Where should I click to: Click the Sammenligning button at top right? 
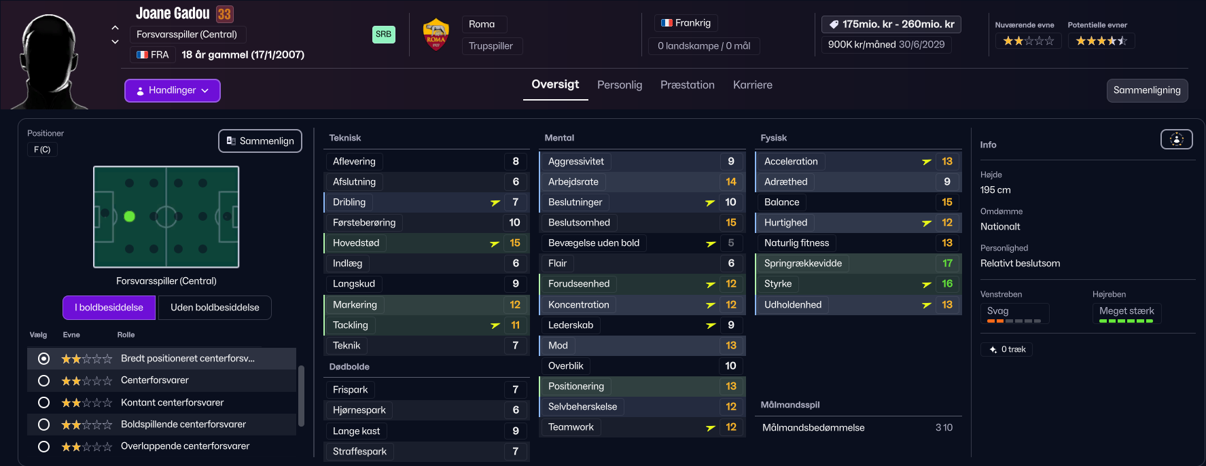coord(1147,90)
